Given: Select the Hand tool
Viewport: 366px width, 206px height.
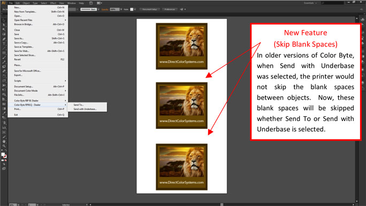Looking at the screenshot, I should (4, 141).
